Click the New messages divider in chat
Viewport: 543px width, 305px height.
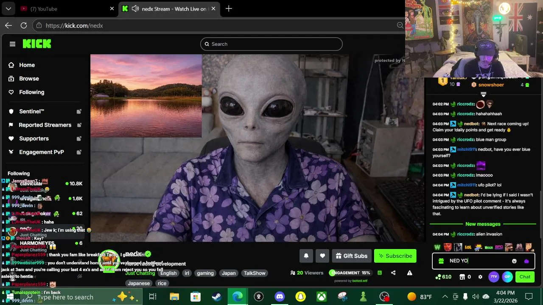tap(483, 224)
